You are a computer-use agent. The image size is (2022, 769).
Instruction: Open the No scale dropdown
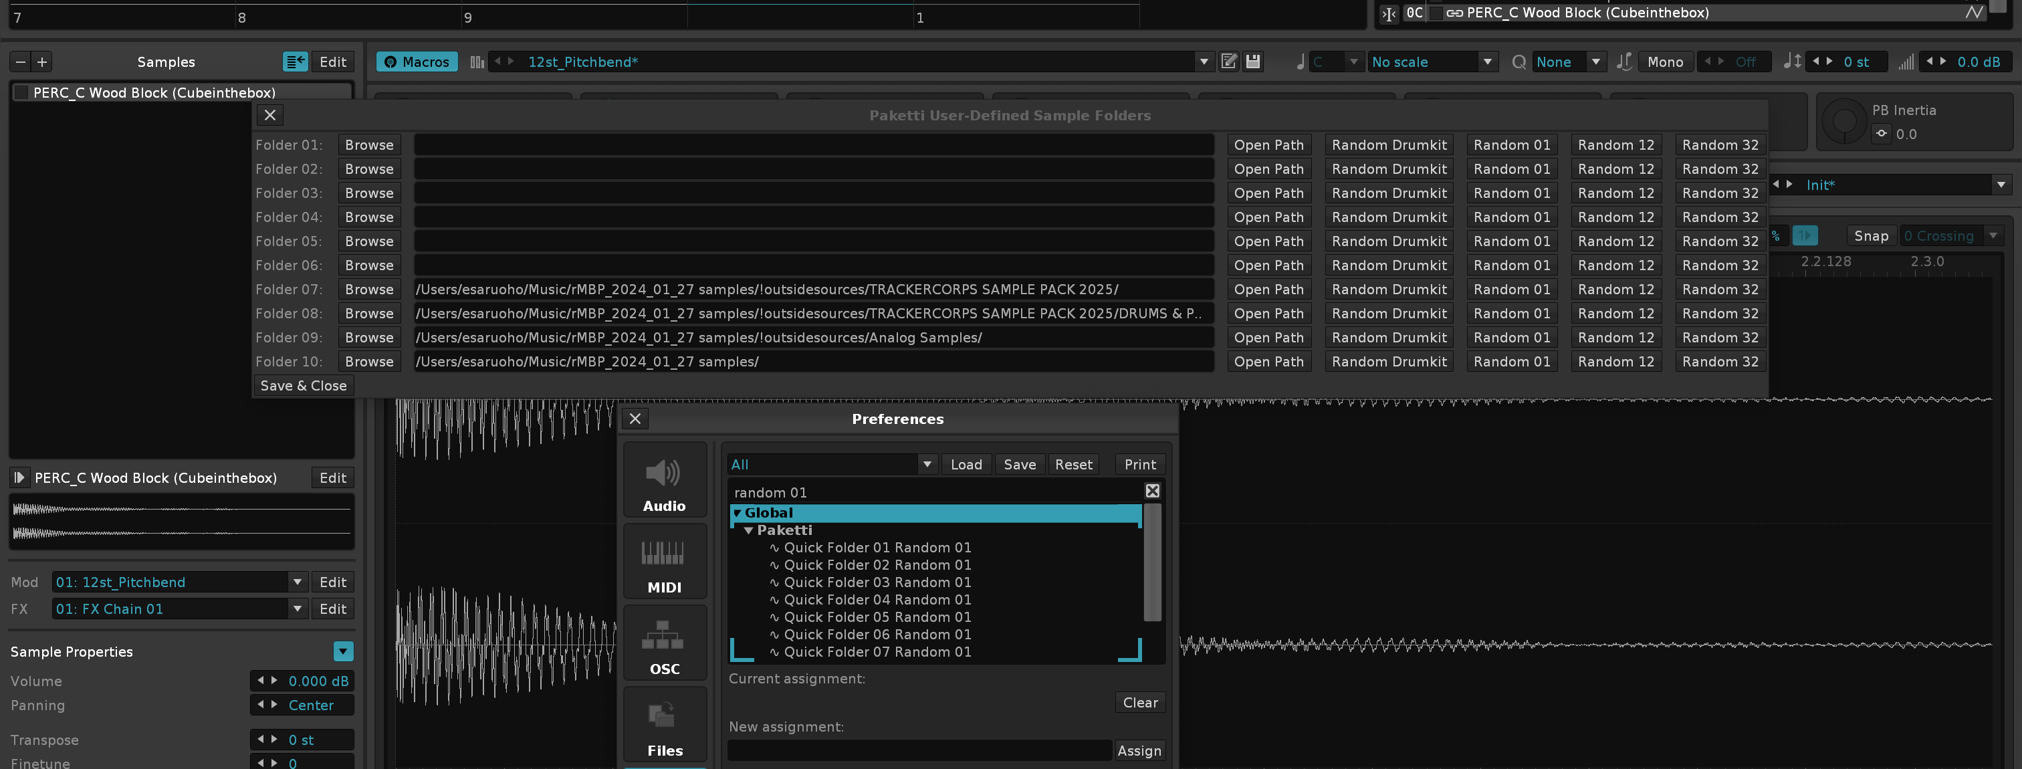pos(1431,62)
